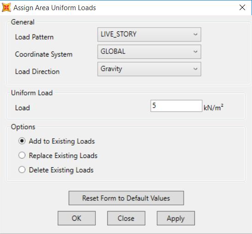Click the GLOBAL text in the combo box
Viewport: 252px width, 234px height.
coord(113,52)
